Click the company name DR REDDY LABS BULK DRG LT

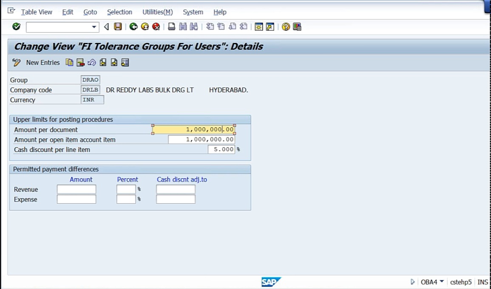[x=150, y=90]
